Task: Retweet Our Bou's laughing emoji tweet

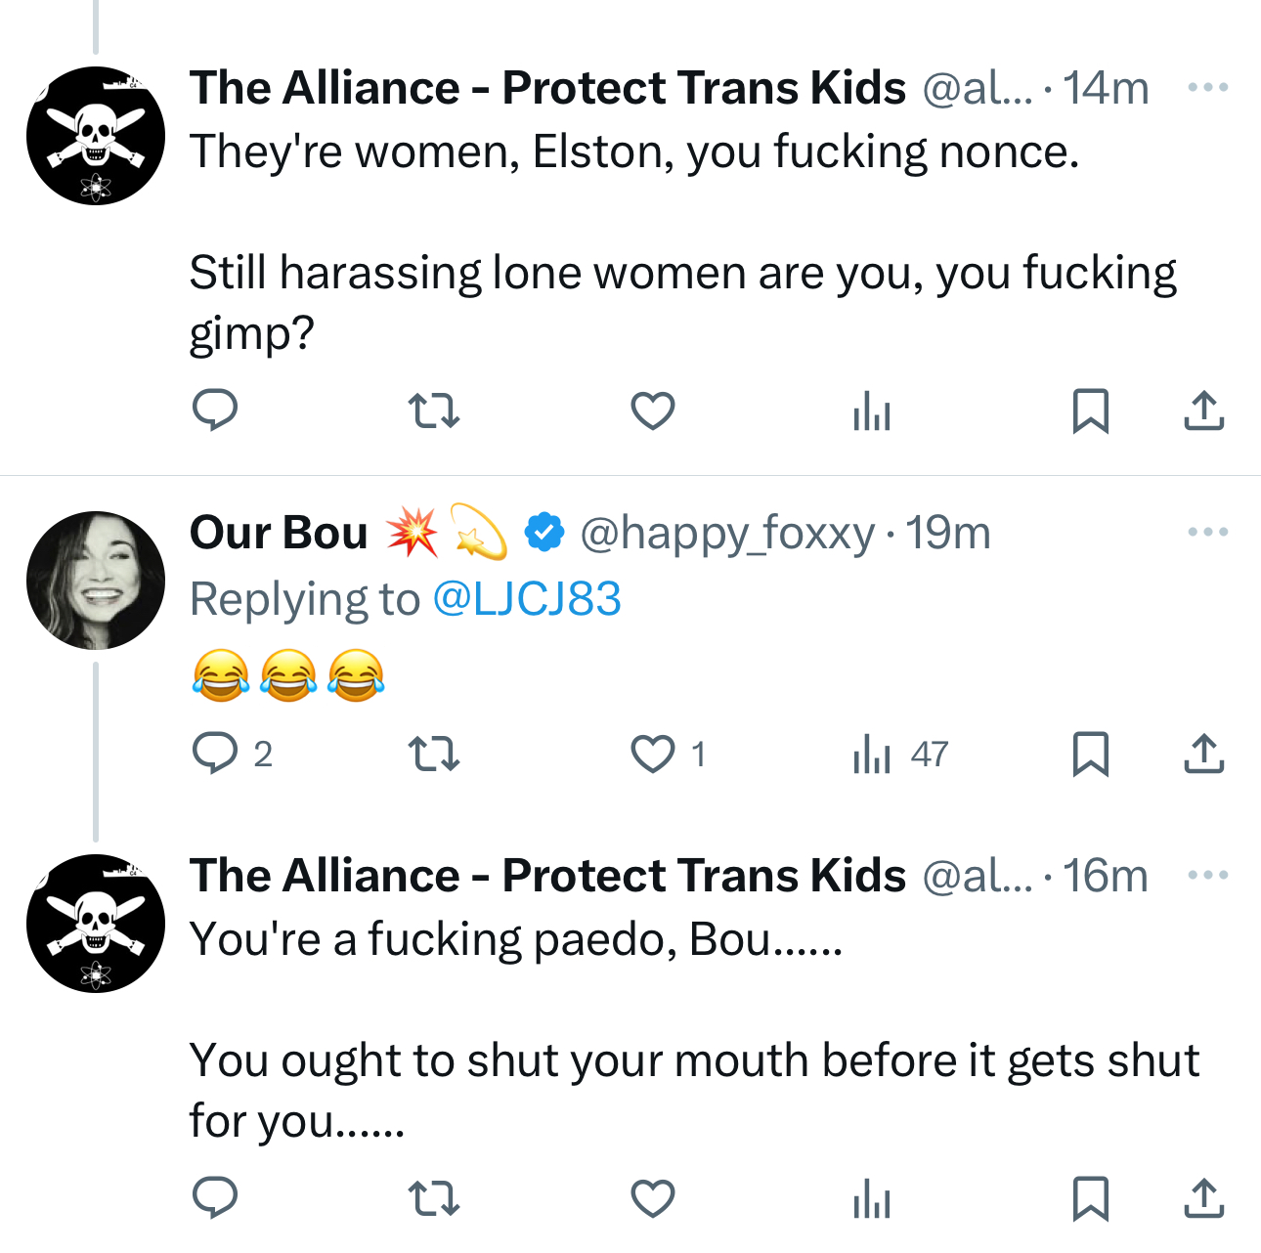Action: coord(433,754)
